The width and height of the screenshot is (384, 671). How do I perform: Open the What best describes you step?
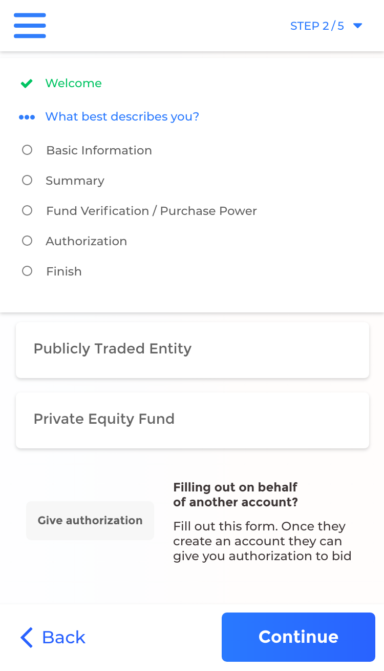pos(122,116)
